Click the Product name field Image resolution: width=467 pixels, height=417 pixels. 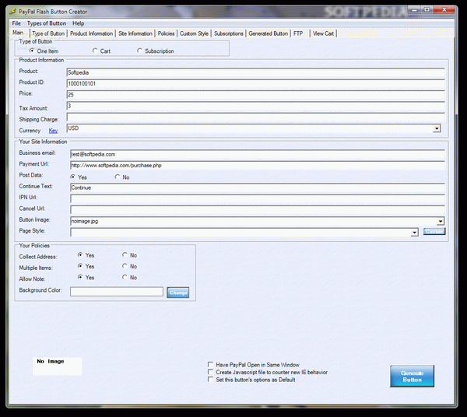pyautogui.click(x=255, y=72)
